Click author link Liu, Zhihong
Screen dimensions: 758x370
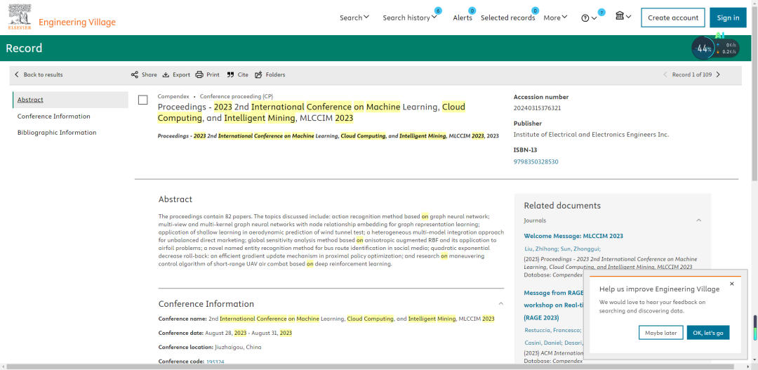[x=541, y=249]
